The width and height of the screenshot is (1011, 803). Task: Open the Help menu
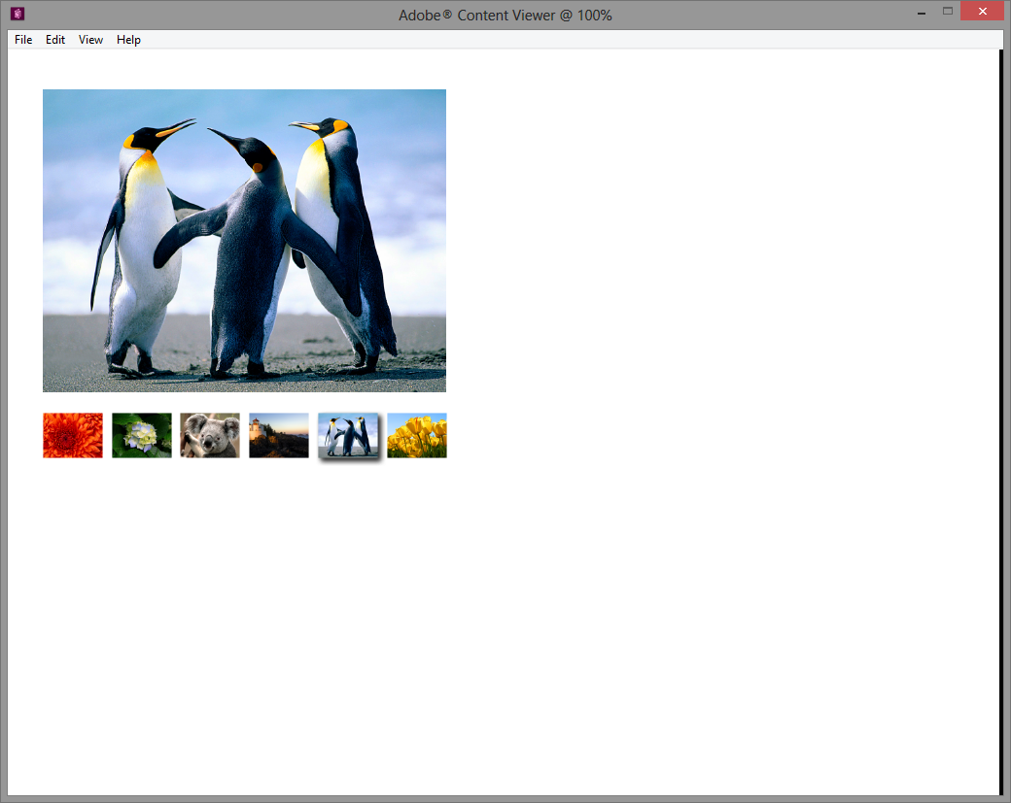(x=128, y=40)
